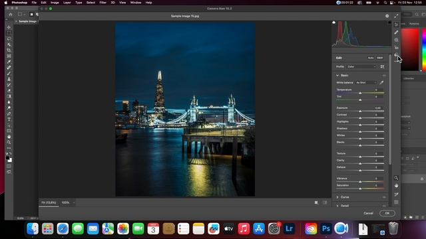Click the preview photo of Tower Bridge
This screenshot has width=426, height=239.
(185, 109)
